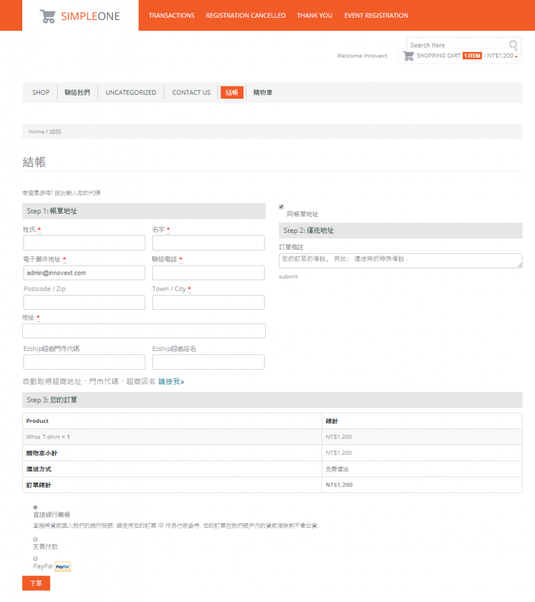Viewport: 535px width, 602px height.
Task: Click the PayPal logo image
Action: point(63,567)
